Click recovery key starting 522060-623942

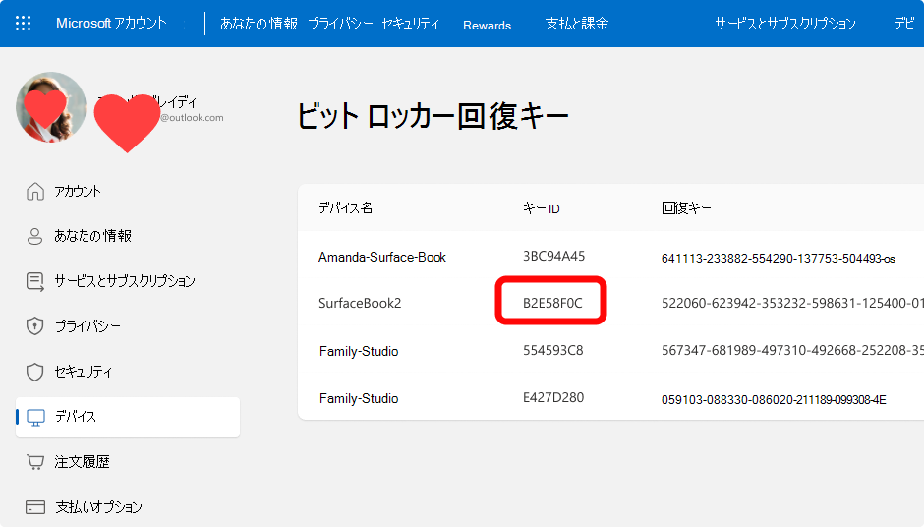tap(792, 303)
